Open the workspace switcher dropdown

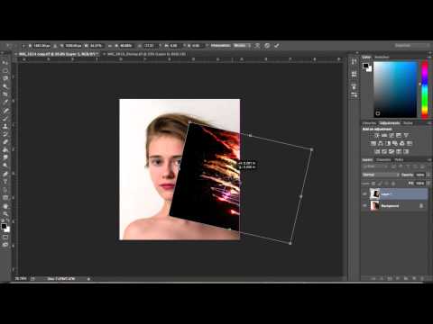(412, 46)
